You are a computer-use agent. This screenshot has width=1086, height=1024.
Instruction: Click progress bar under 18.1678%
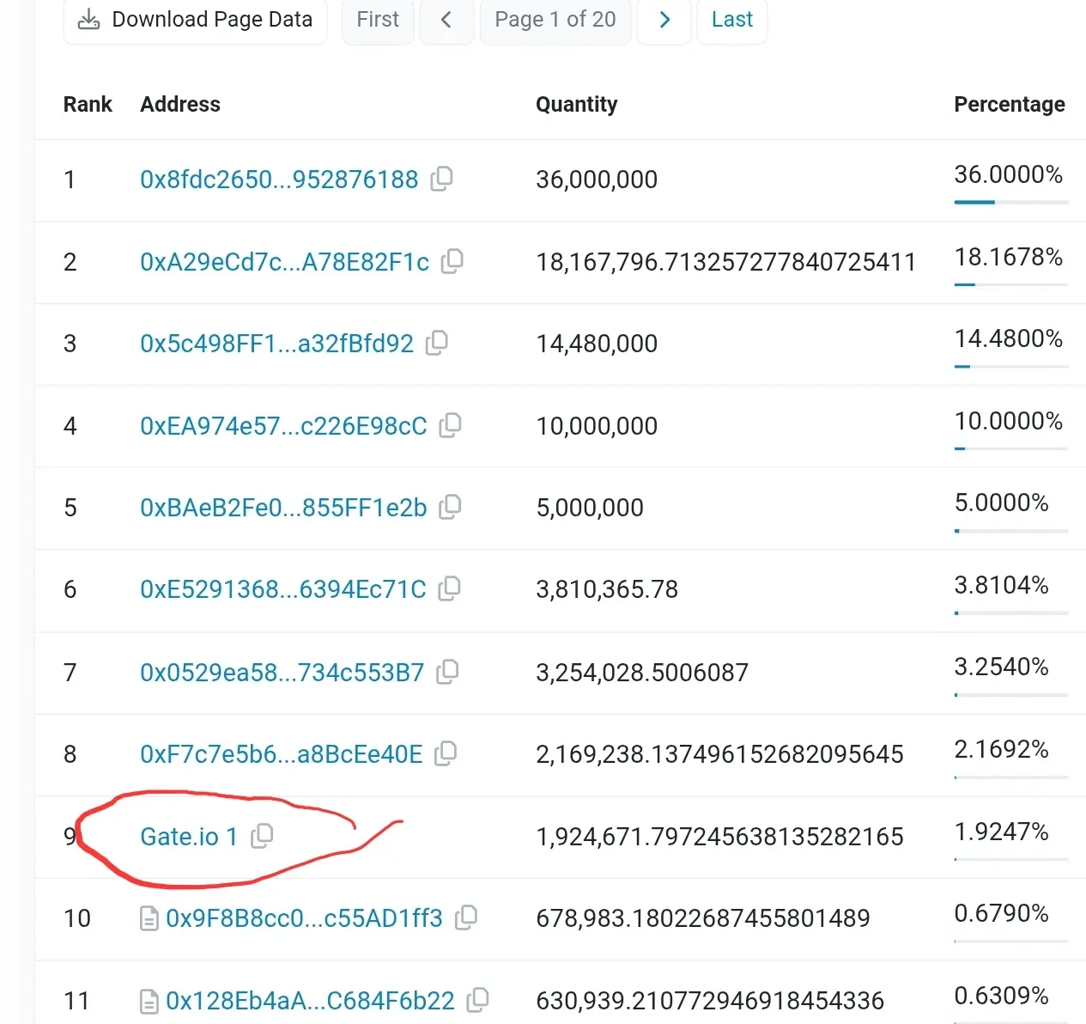point(1011,284)
